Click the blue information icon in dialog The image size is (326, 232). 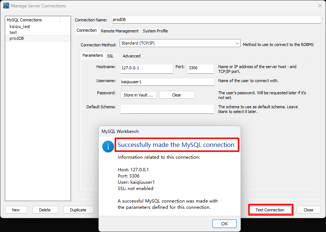108,147
